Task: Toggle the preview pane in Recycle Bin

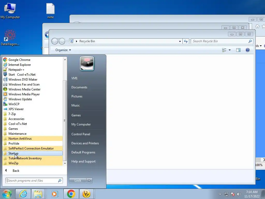Action: tap(238, 50)
